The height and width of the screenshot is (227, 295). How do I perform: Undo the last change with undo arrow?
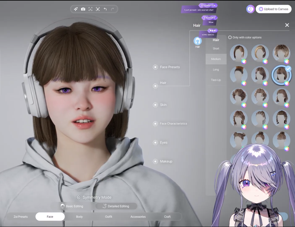coord(105,9)
